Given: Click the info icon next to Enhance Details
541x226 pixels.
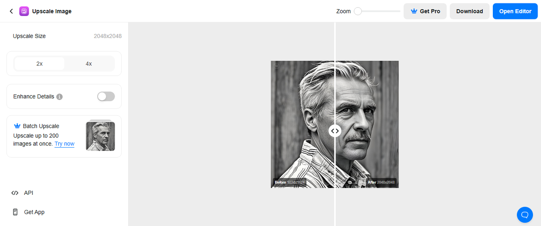Looking at the screenshot, I should click(x=60, y=97).
